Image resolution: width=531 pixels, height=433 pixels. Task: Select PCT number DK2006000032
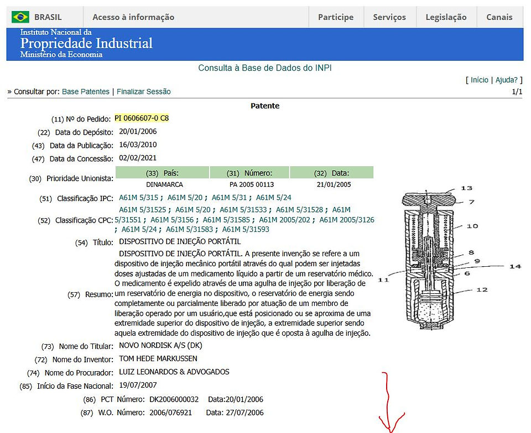[x=174, y=399]
